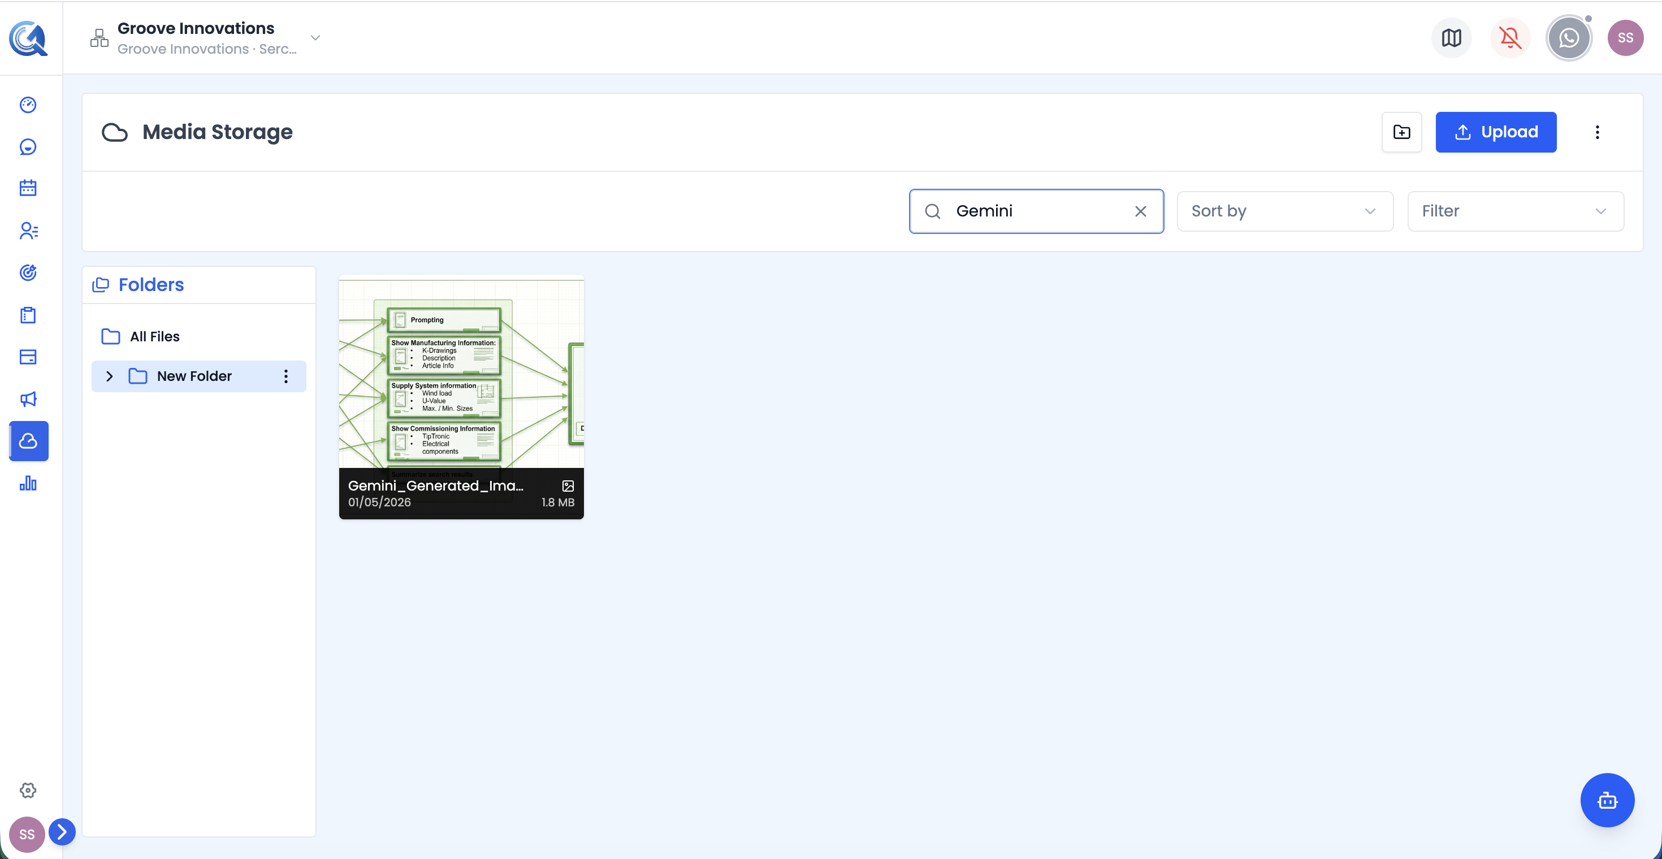Screen dimensions: 1662x859
Task: Click the organization hierarchy icon in header
Action: coord(99,38)
